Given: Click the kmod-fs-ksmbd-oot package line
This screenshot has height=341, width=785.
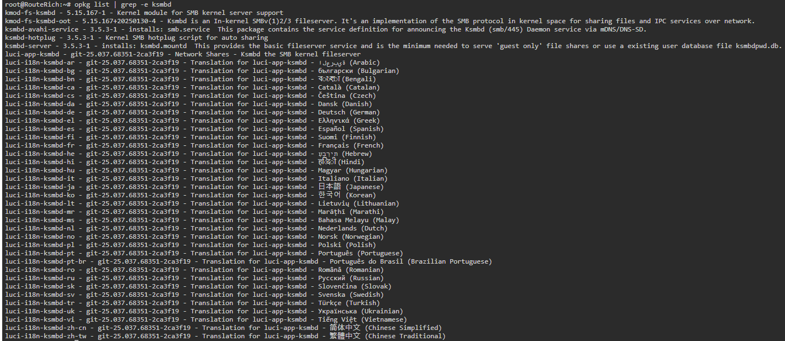Looking at the screenshot, I should tap(380, 21).
